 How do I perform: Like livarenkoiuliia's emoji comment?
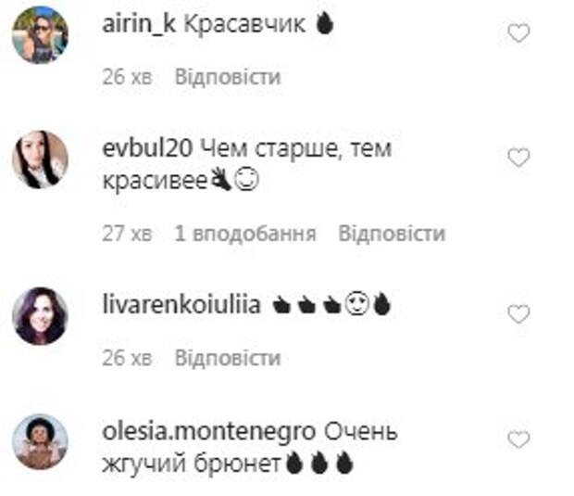click(x=518, y=313)
